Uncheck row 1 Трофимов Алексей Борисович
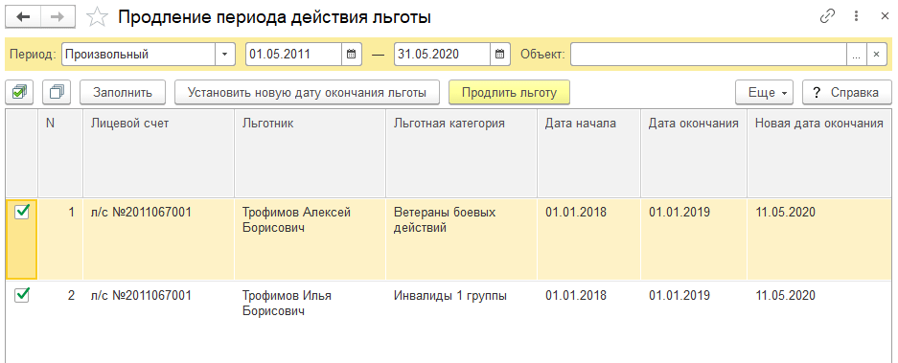Image resolution: width=898 pixels, height=363 pixels. [22, 213]
